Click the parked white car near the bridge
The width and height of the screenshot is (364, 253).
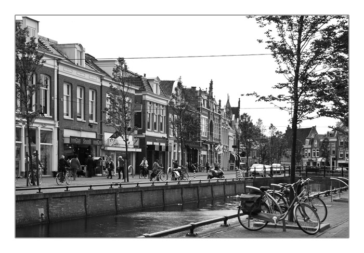coord(258,168)
